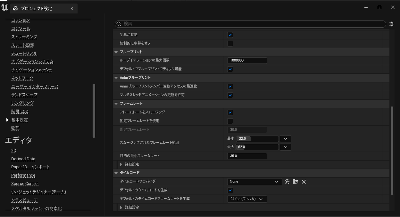The width and height of the screenshot is (400, 217).
Task: Open コリジョン settings category
Action: (20, 20)
